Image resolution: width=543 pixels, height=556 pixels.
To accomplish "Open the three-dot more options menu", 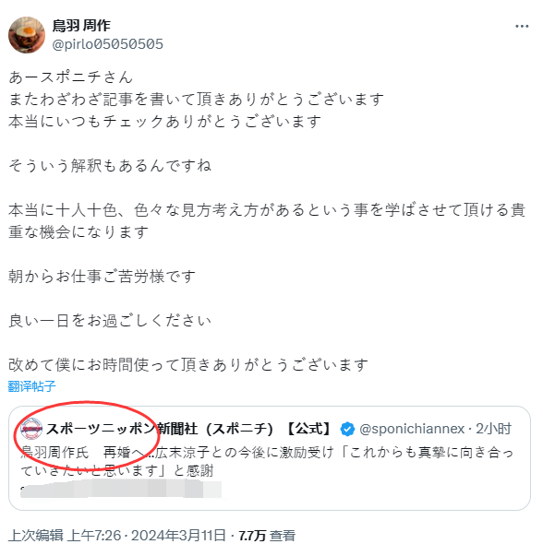I will click(x=522, y=26).
